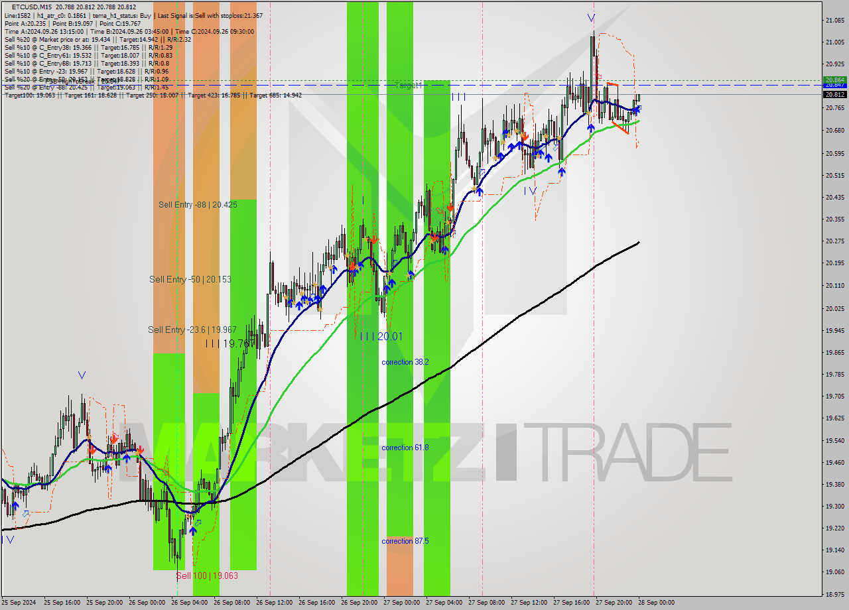Select the 'correction 87.5' label

point(405,541)
